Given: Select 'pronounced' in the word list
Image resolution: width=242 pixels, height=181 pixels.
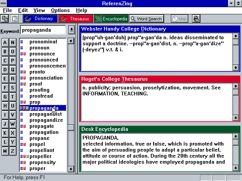Looking at the screenshot, I should [43, 60].
